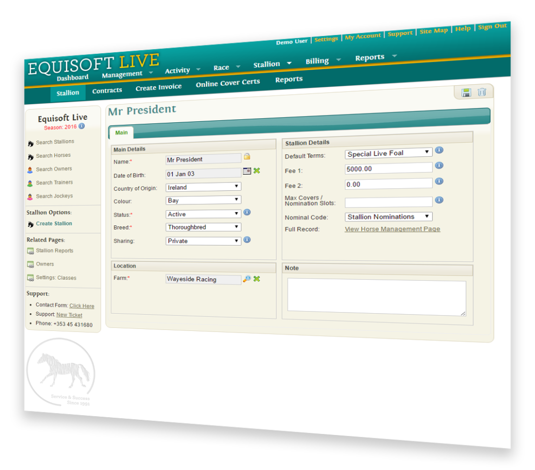Switch to the Main tab
The height and width of the screenshot is (470, 535).
tap(121, 133)
